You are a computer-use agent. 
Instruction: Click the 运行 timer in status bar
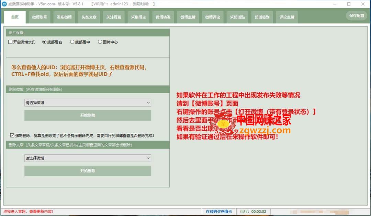tap(253, 212)
